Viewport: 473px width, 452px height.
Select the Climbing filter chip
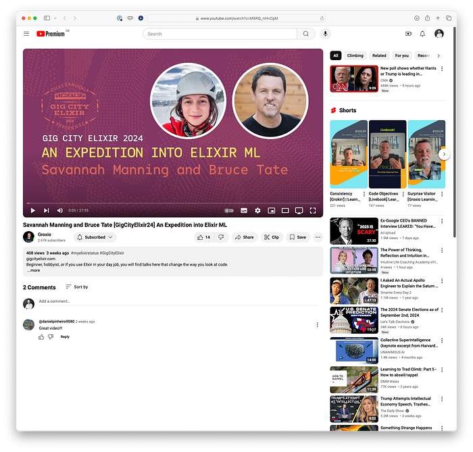[355, 55]
